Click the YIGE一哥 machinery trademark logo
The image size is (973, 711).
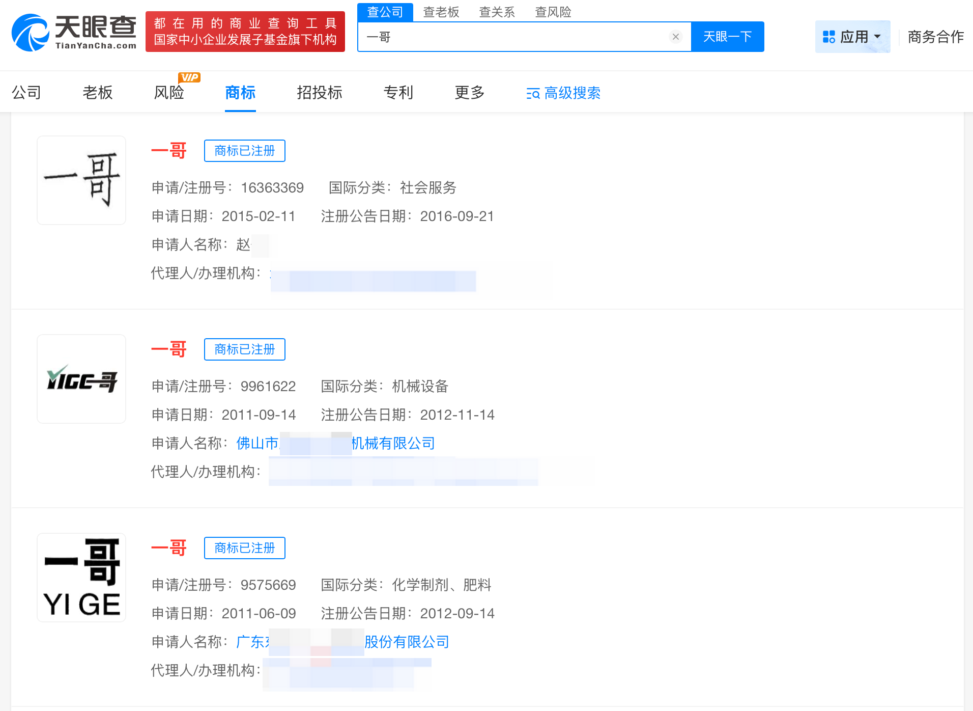tap(81, 379)
